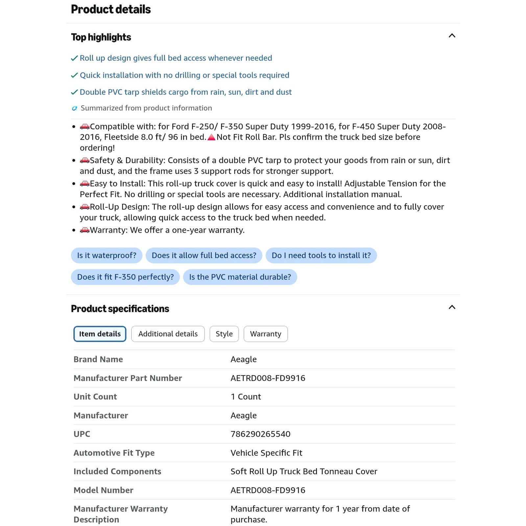Ask "Do I need tools to install it?"
Screen dimensions: 526x526
tap(321, 255)
